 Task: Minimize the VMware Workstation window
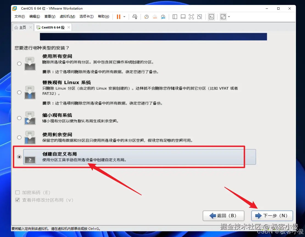(267, 9)
